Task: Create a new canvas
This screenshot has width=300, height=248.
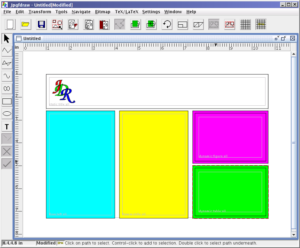Action: 9,24
